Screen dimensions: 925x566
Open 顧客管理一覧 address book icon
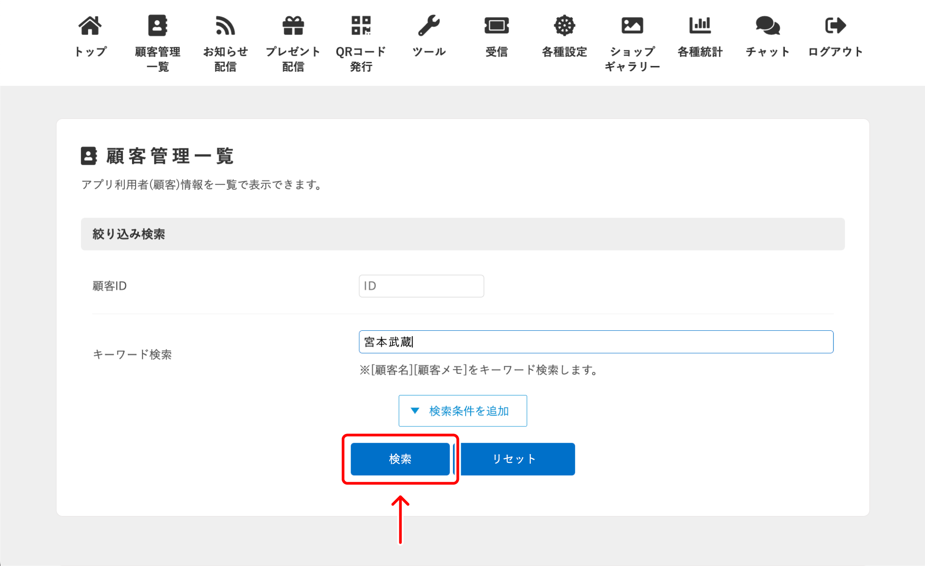(157, 26)
